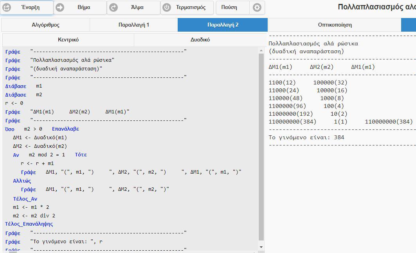
Task: Open the Οπτικοποίηση tab
Action: pyautogui.click(x=335, y=25)
